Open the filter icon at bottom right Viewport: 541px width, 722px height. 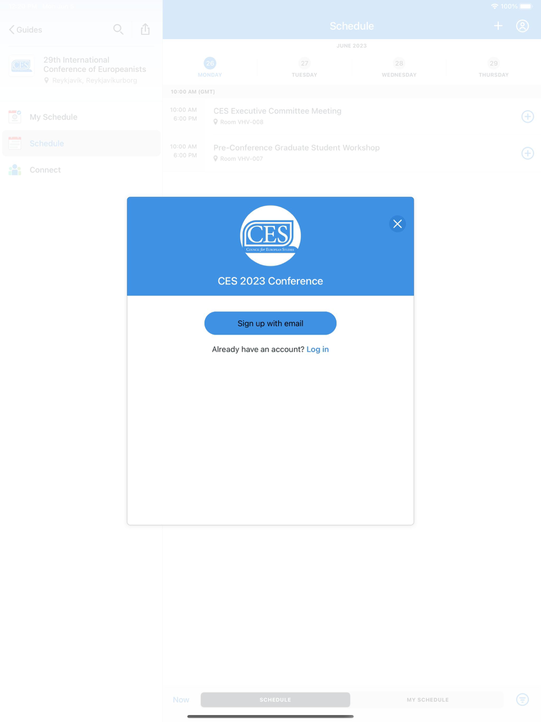523,700
